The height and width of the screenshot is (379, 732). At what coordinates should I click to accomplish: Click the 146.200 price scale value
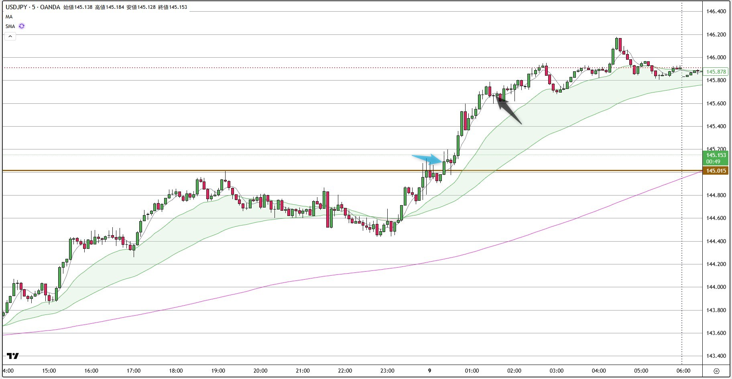click(x=716, y=34)
